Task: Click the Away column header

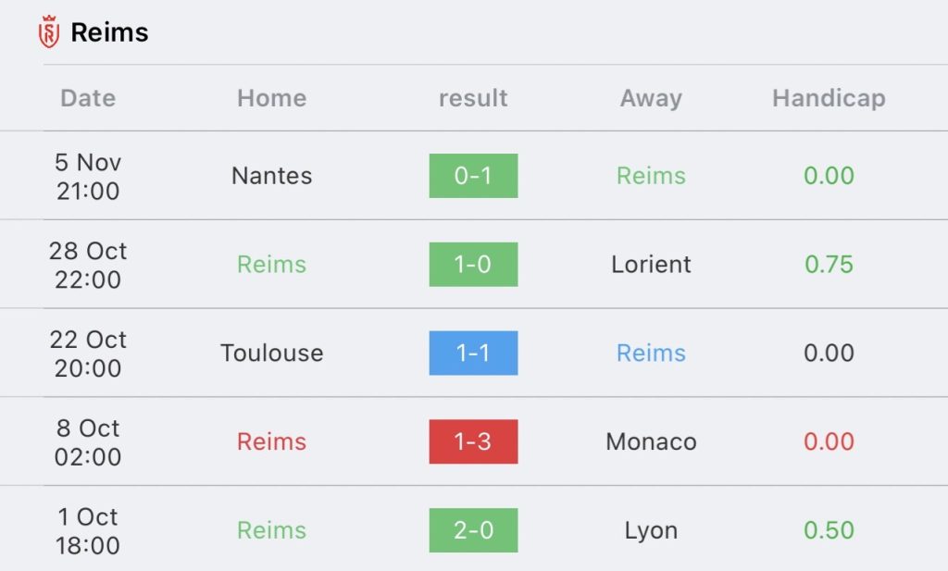Action: [x=651, y=98]
